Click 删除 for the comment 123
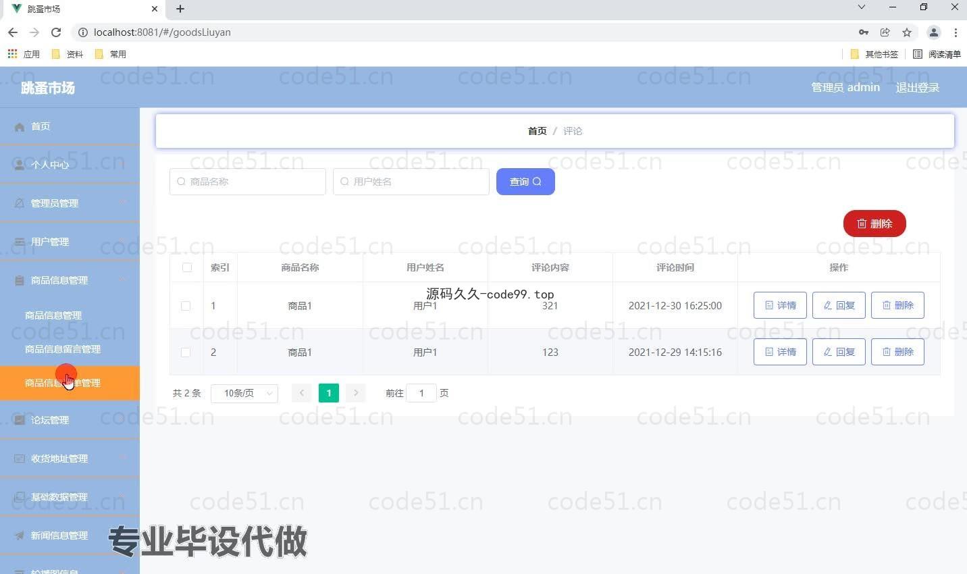 (x=897, y=352)
